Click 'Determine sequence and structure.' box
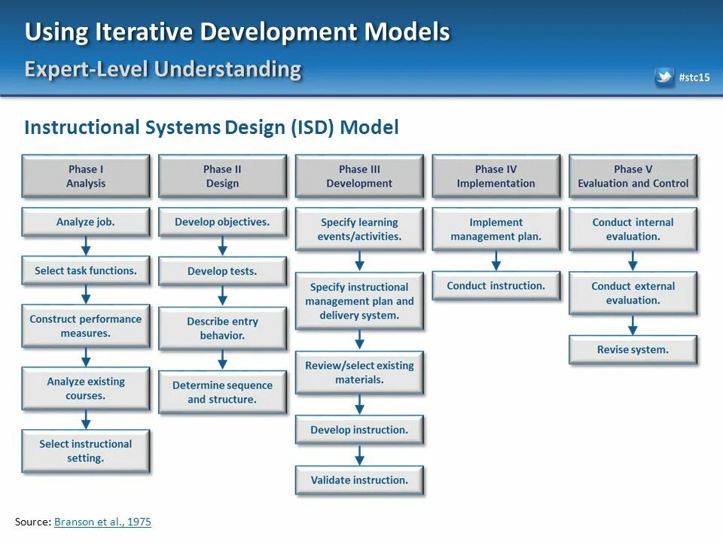 point(222,391)
